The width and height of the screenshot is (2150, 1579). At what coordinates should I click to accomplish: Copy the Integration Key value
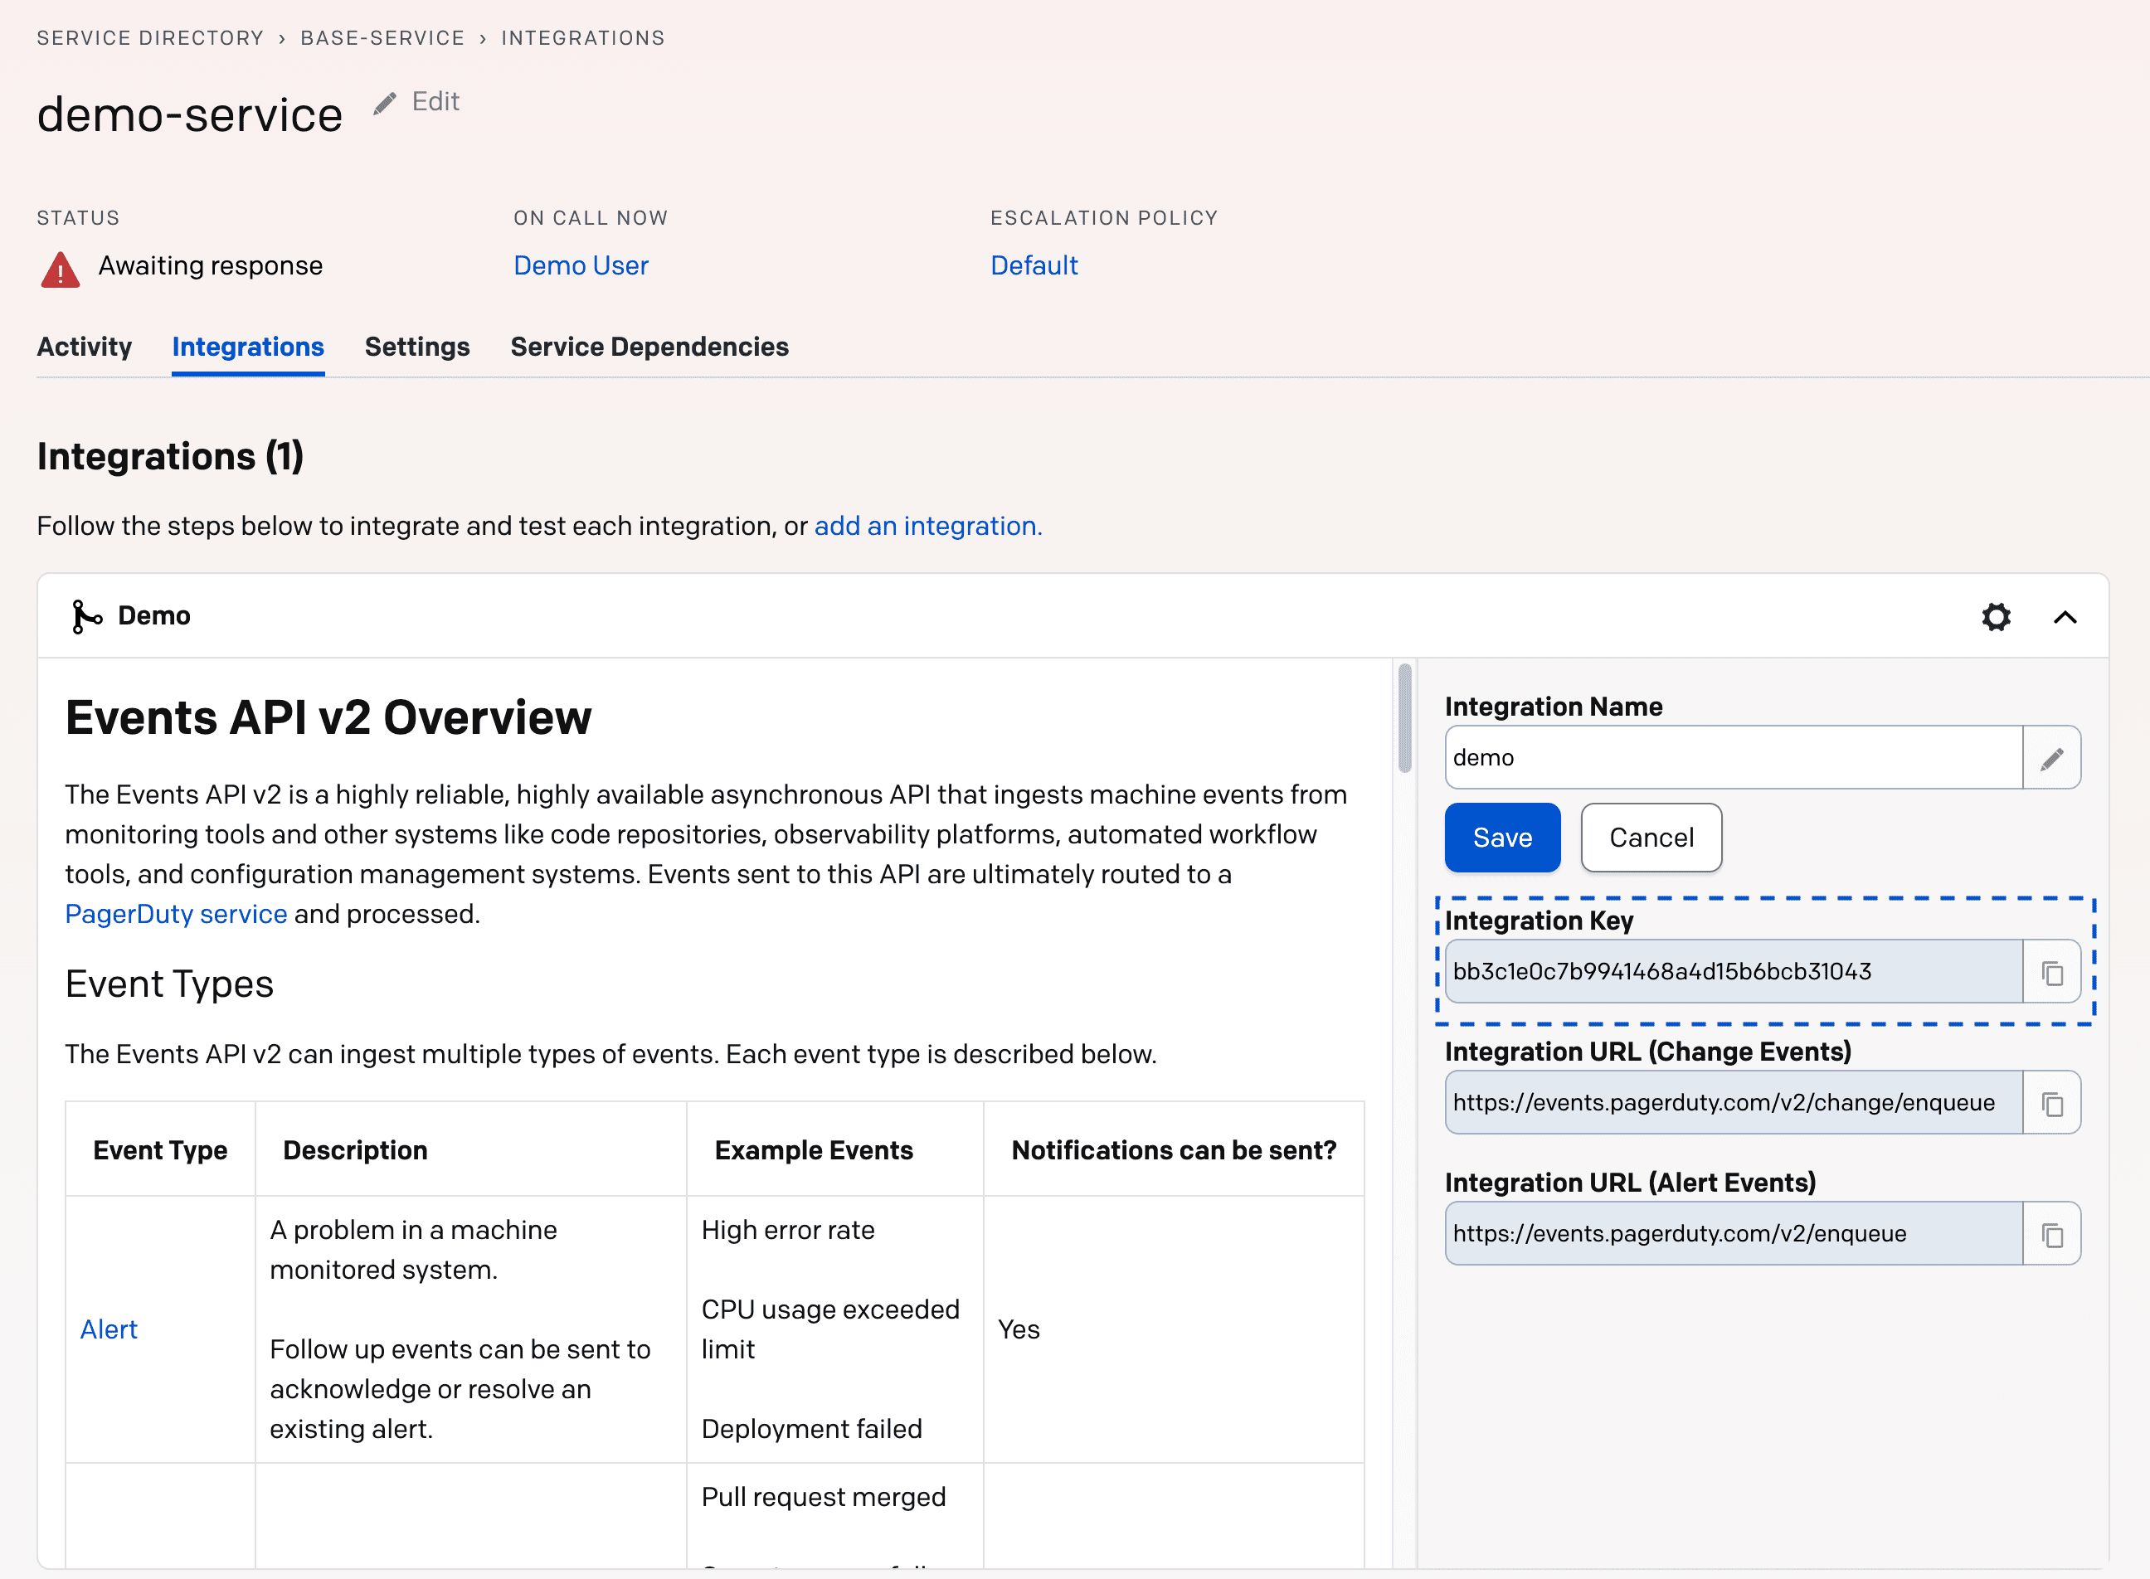point(2051,972)
